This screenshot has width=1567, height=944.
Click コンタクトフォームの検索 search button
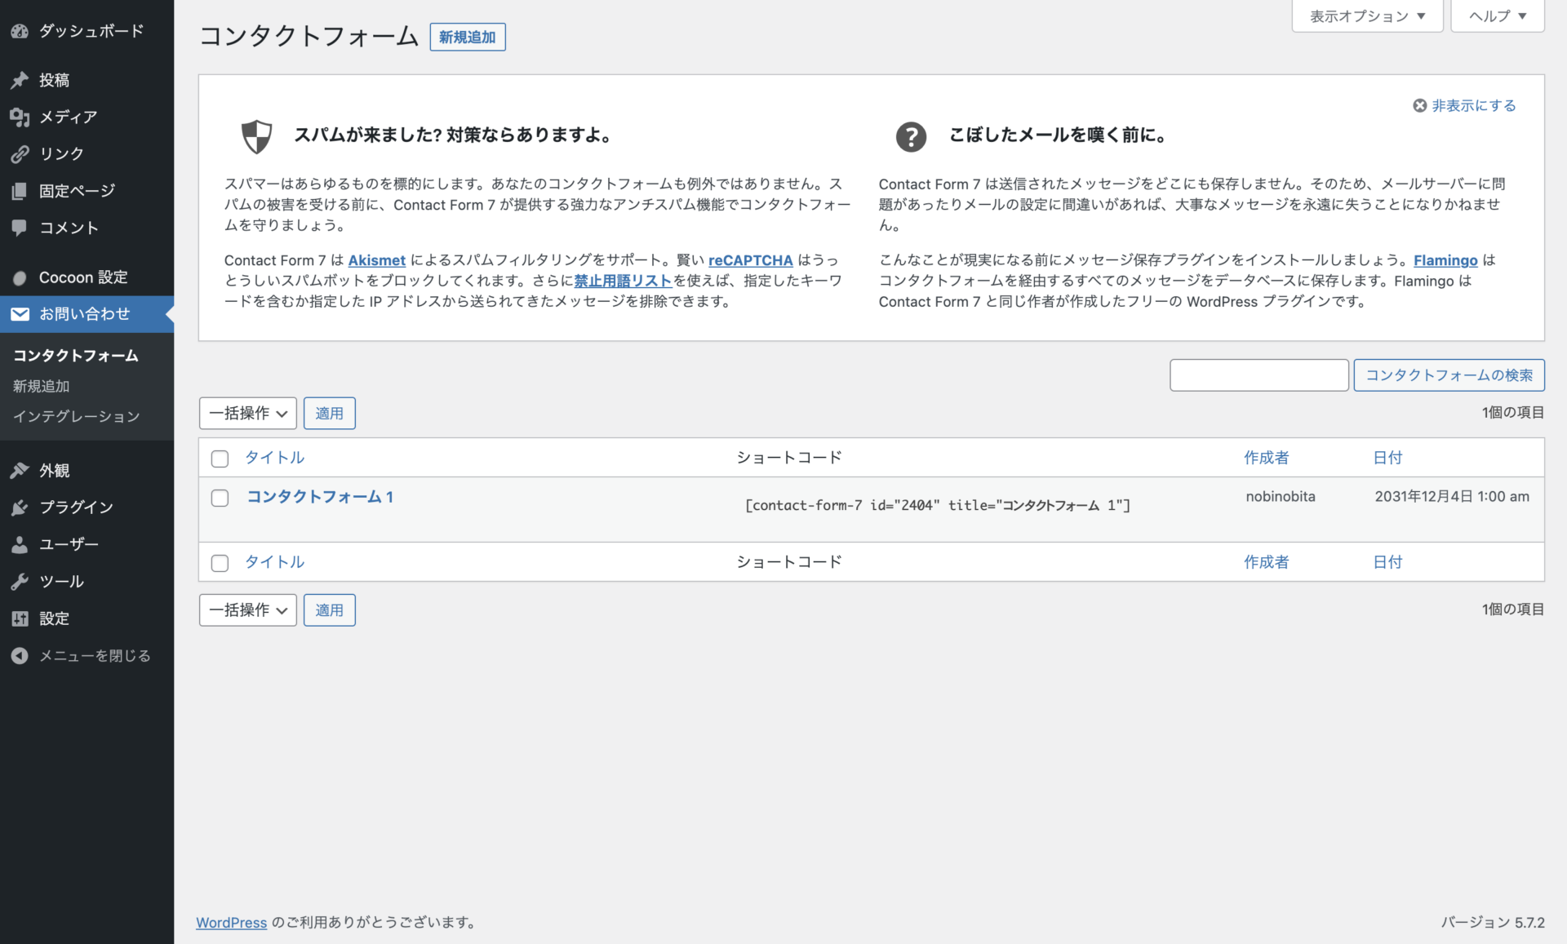tap(1449, 375)
